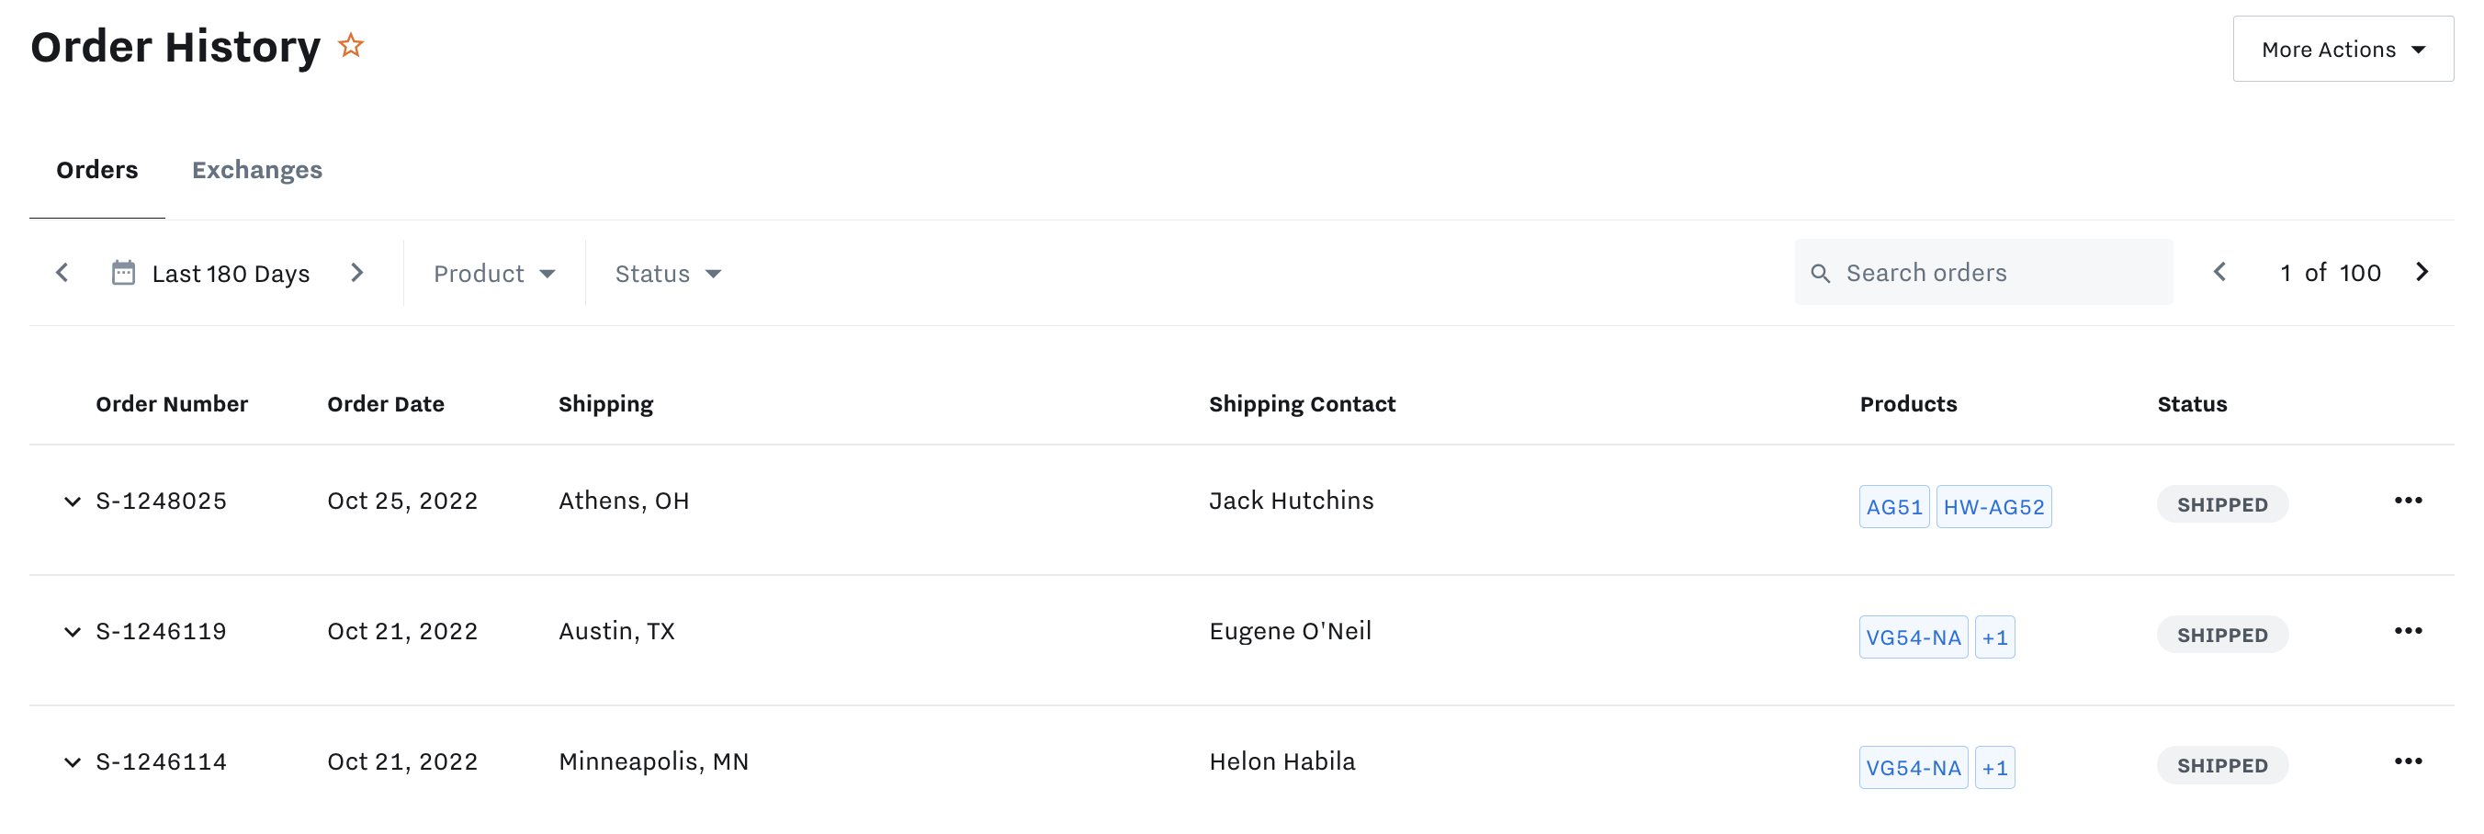
Task: Click the search magnifier icon
Action: tap(1821, 273)
